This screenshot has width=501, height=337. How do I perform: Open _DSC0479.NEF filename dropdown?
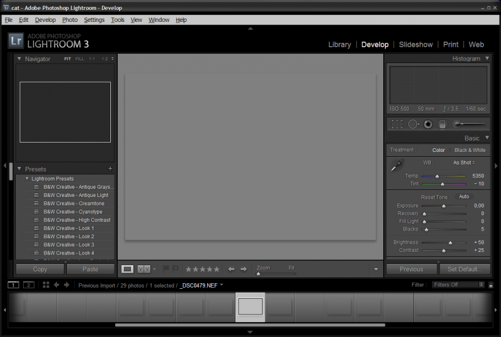coord(222,284)
